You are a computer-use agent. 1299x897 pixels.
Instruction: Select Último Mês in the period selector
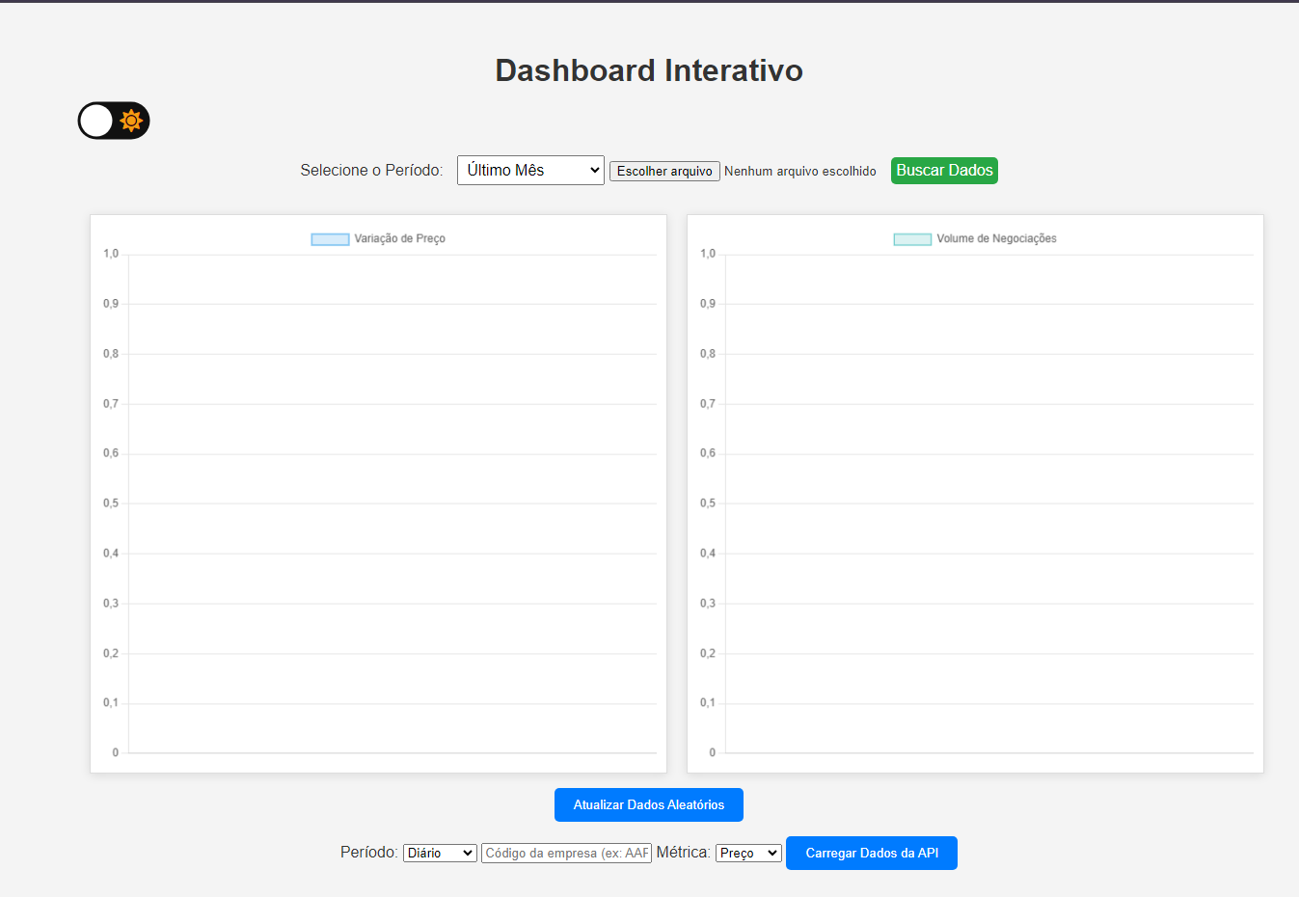[x=530, y=170]
